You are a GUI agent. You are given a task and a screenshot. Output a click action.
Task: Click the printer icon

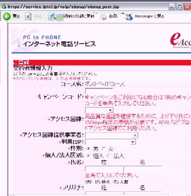point(103,17)
